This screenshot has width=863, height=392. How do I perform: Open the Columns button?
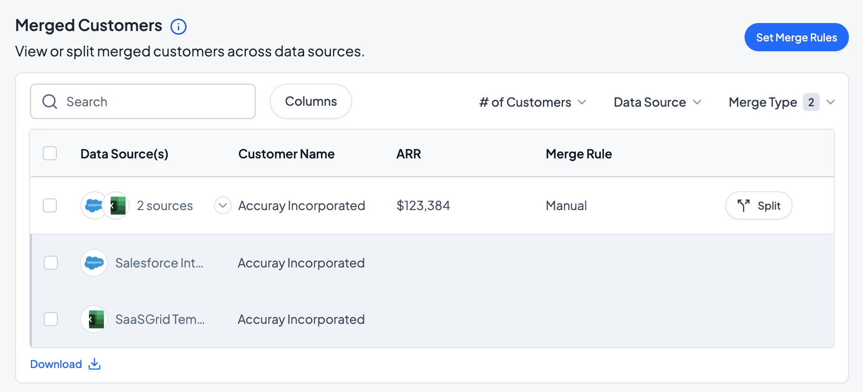tap(311, 102)
